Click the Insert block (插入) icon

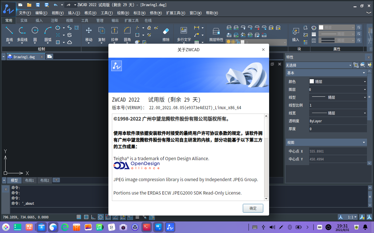pos(296,34)
